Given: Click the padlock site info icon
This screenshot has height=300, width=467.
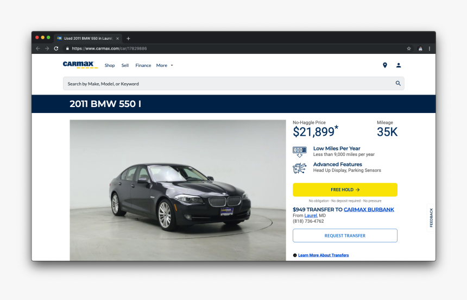Looking at the screenshot, I should [67, 48].
